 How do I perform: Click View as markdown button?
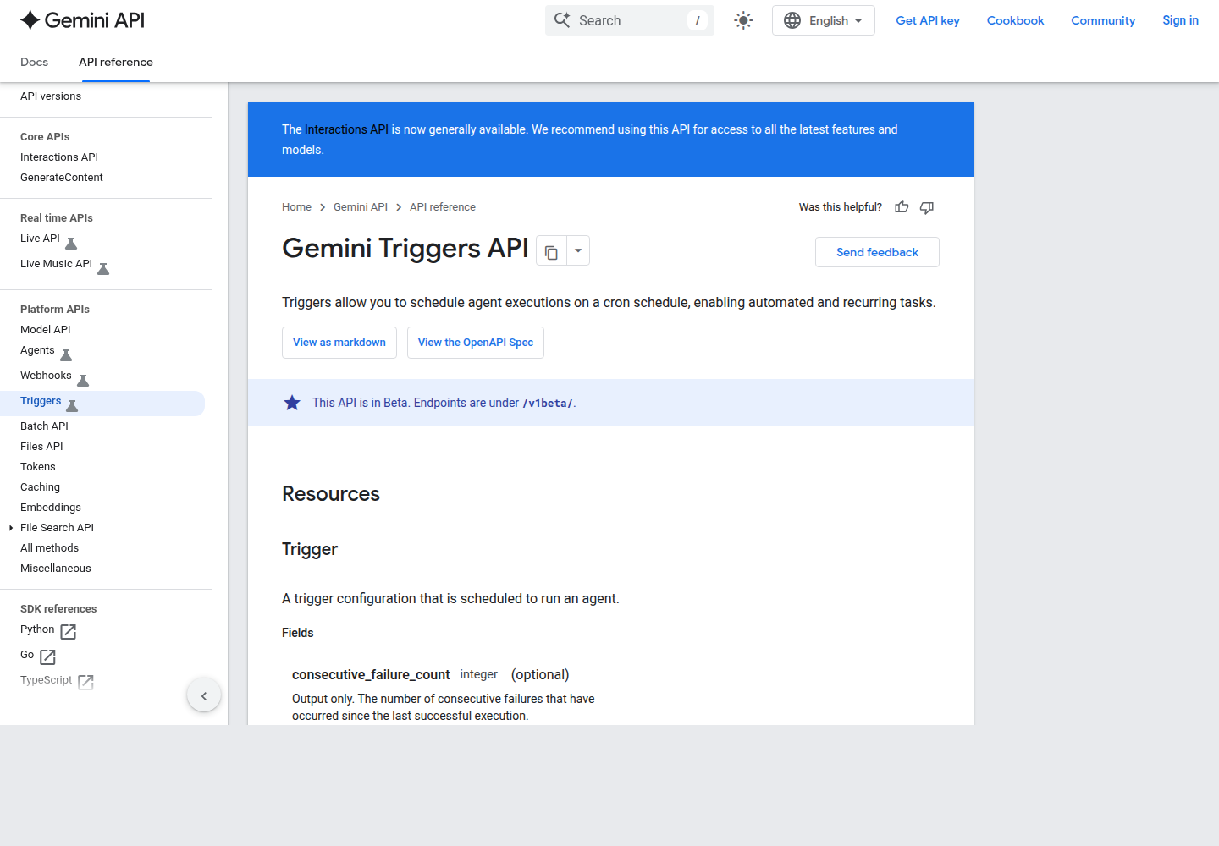point(339,343)
